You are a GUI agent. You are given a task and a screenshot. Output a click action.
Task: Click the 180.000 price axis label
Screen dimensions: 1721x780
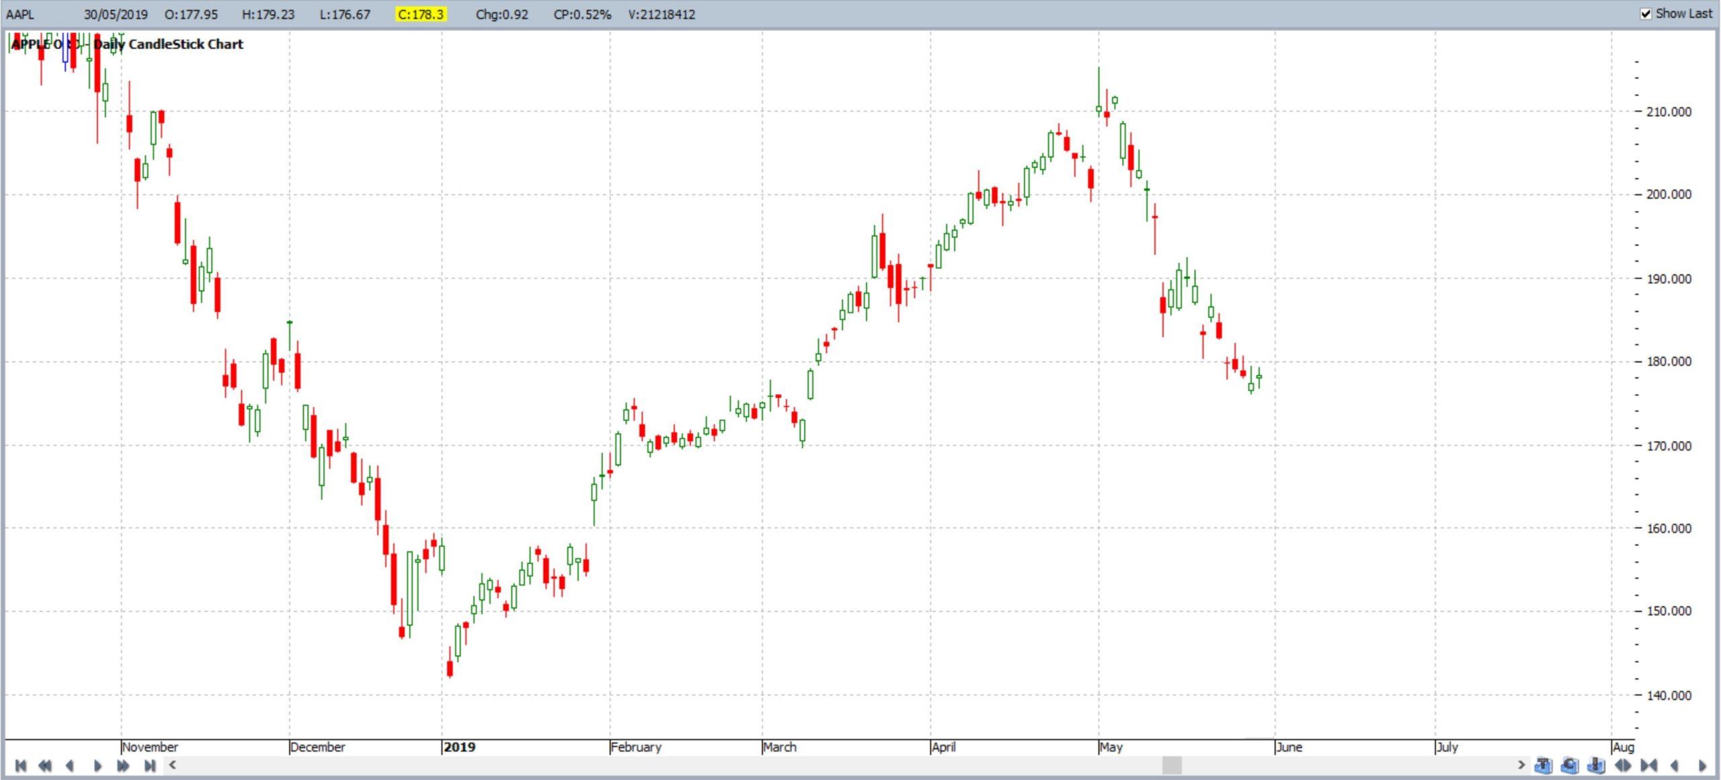click(1669, 361)
